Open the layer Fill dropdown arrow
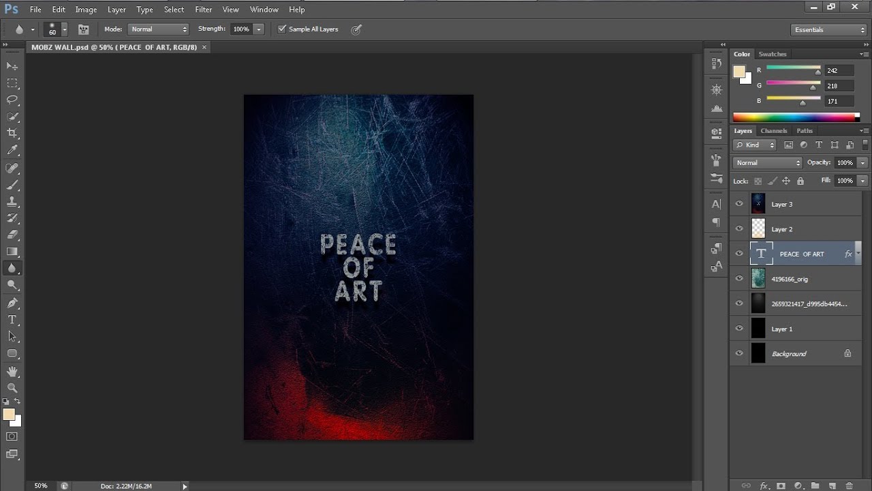Viewport: 872px width, 491px height. 862,181
